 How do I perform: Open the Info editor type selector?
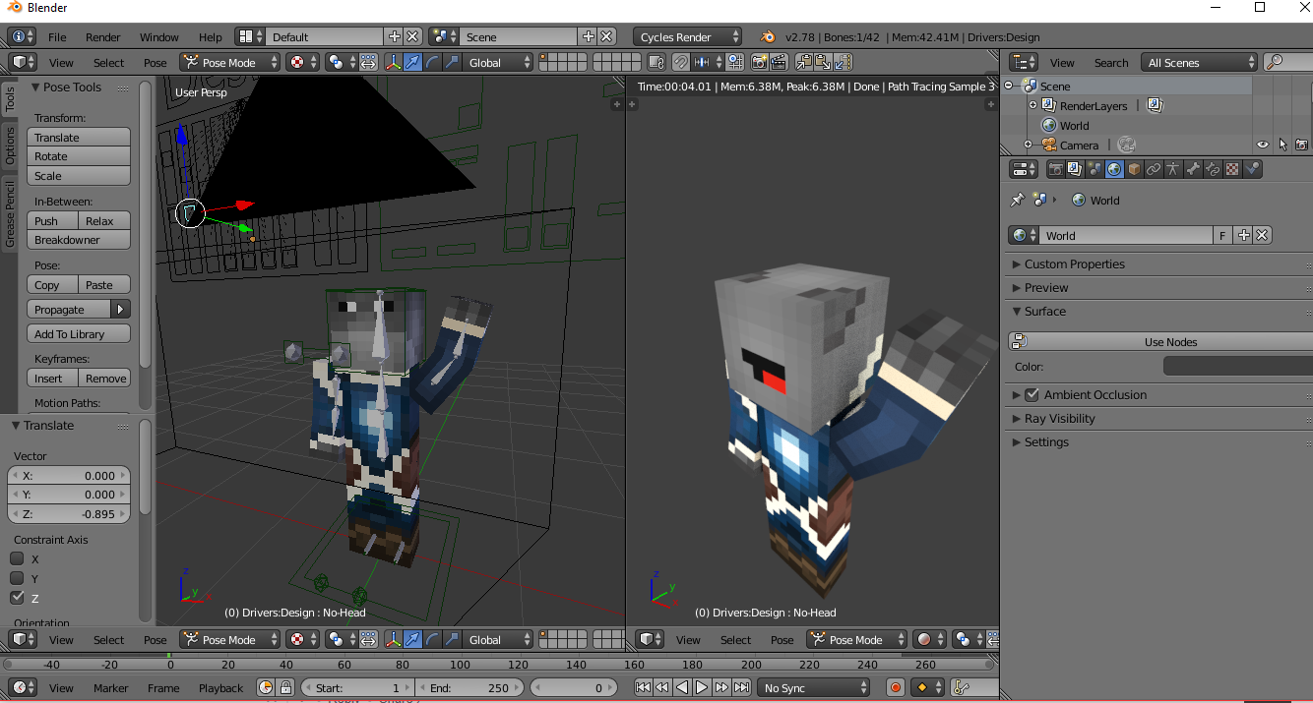22,36
